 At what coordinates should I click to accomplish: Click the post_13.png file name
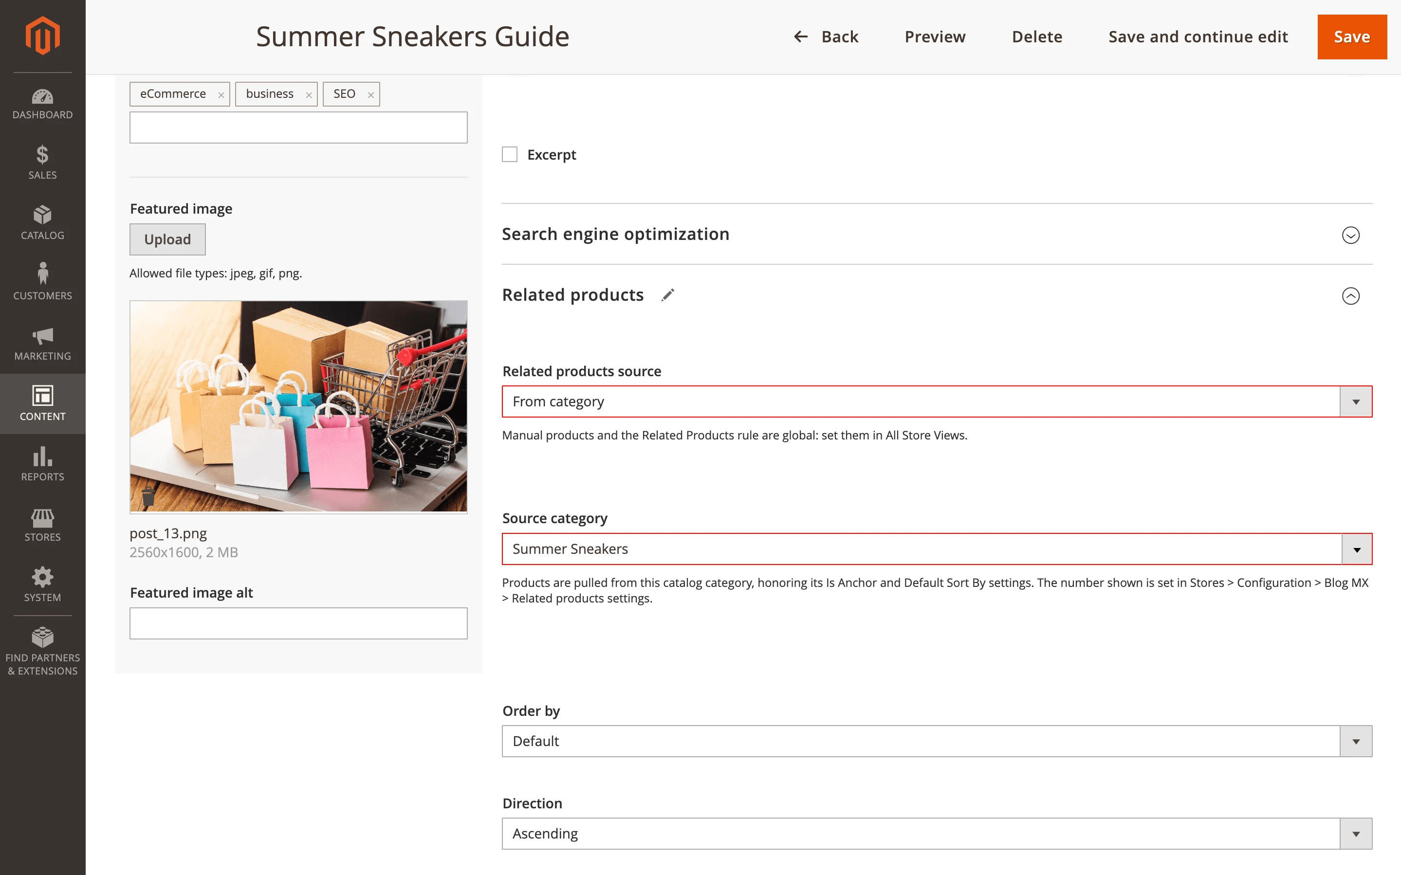(168, 533)
